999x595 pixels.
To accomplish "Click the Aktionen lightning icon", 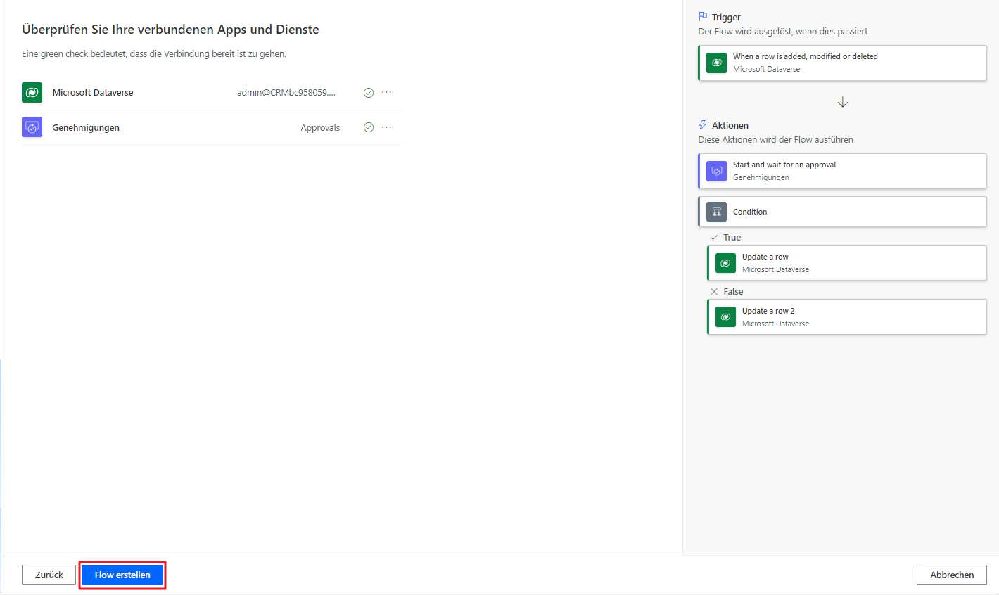I will coord(703,125).
